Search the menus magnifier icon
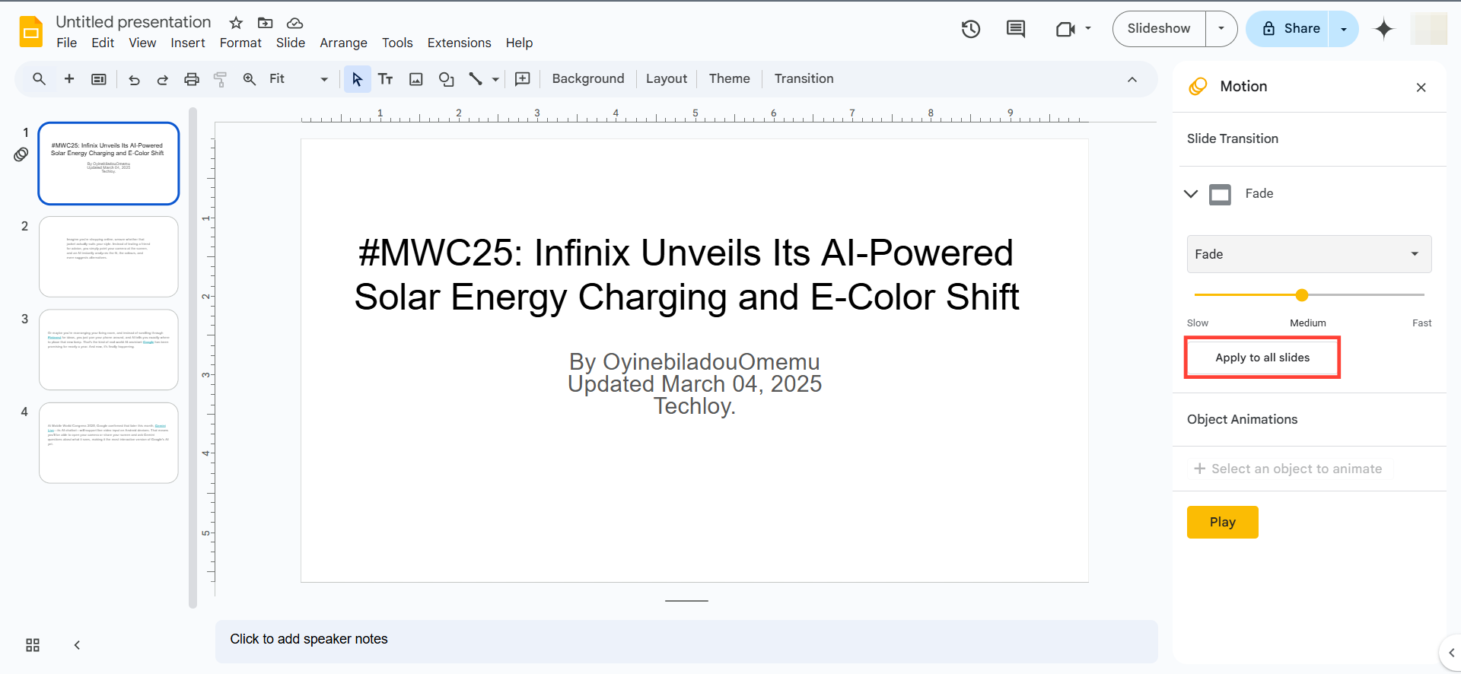Viewport: 1461px width, 674px height. 39,78
